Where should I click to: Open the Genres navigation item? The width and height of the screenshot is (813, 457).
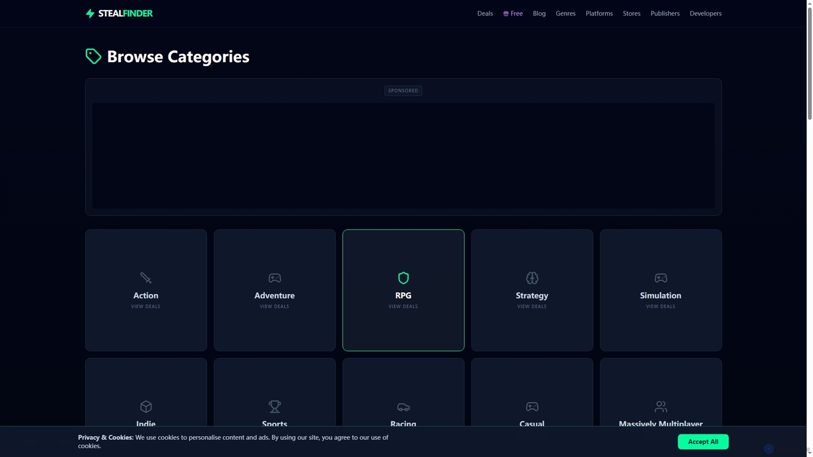click(565, 13)
